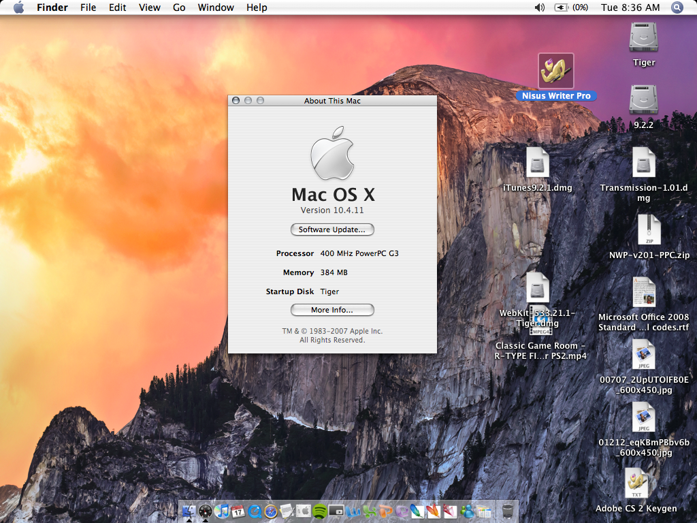Select the 00707_2UpUTOlFB0E jpg file icon
This screenshot has width=697, height=523.
(644, 354)
